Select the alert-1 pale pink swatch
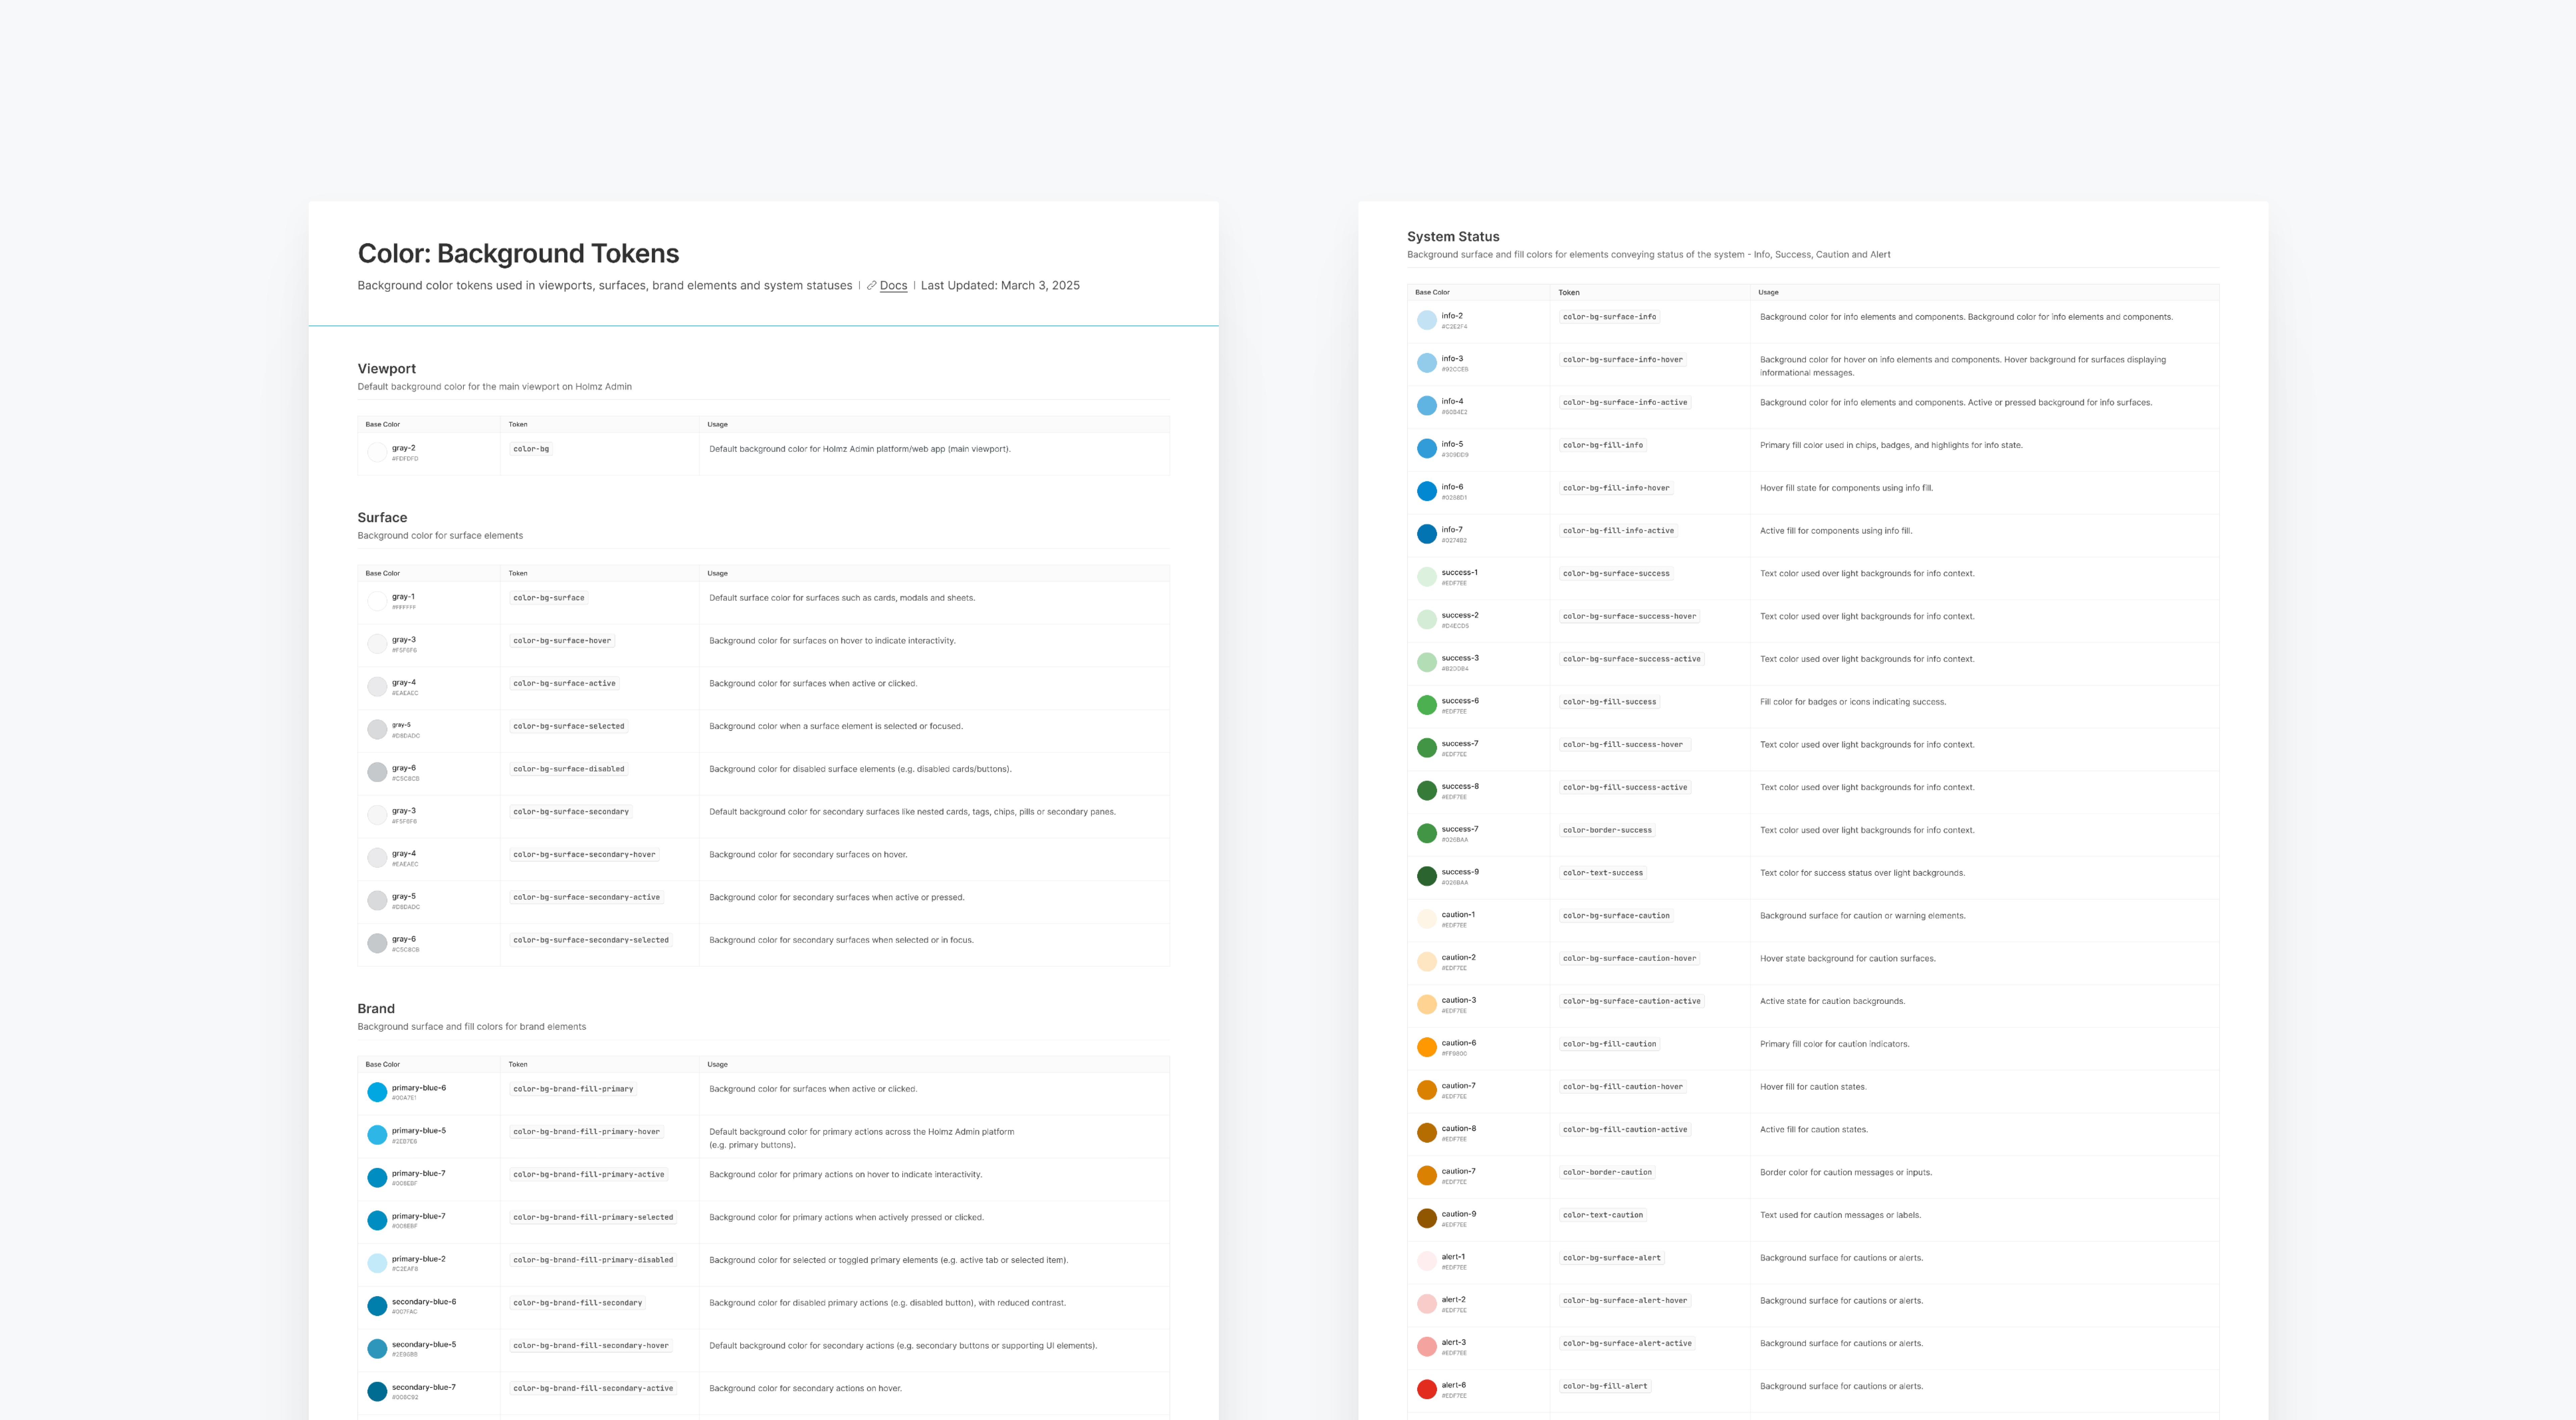Image resolution: width=2576 pixels, height=1420 pixels. pos(1427,1261)
